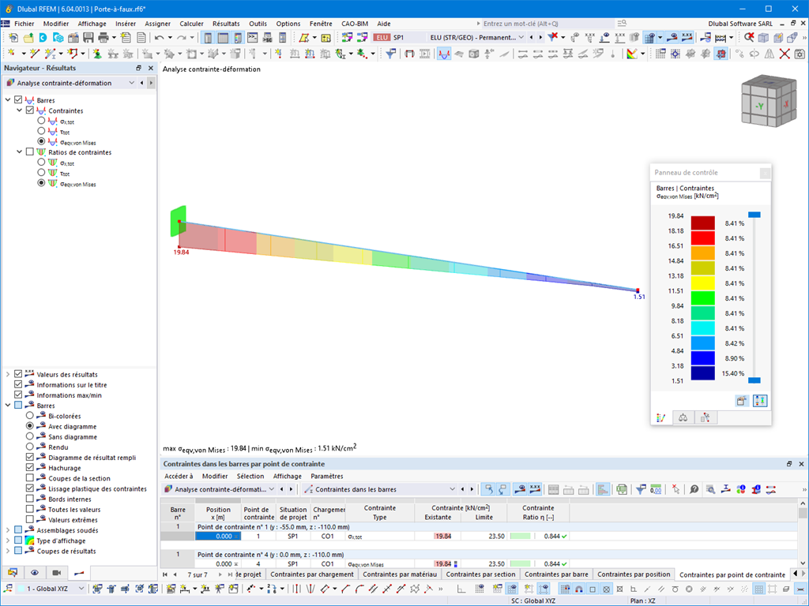Select the Sans diagramme radio option
This screenshot has height=606, width=809.
(30, 436)
